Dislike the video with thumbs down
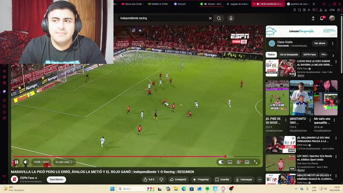 (161, 180)
